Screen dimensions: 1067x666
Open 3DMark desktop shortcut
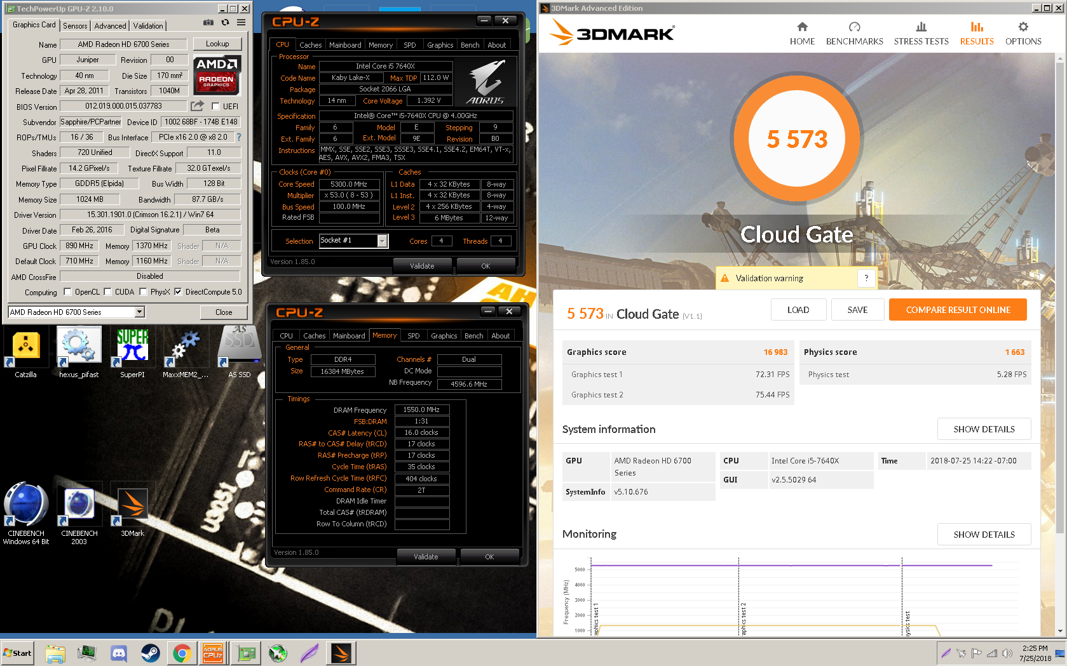tap(132, 512)
